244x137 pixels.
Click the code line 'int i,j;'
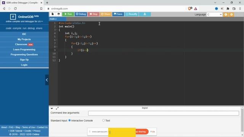71,33
